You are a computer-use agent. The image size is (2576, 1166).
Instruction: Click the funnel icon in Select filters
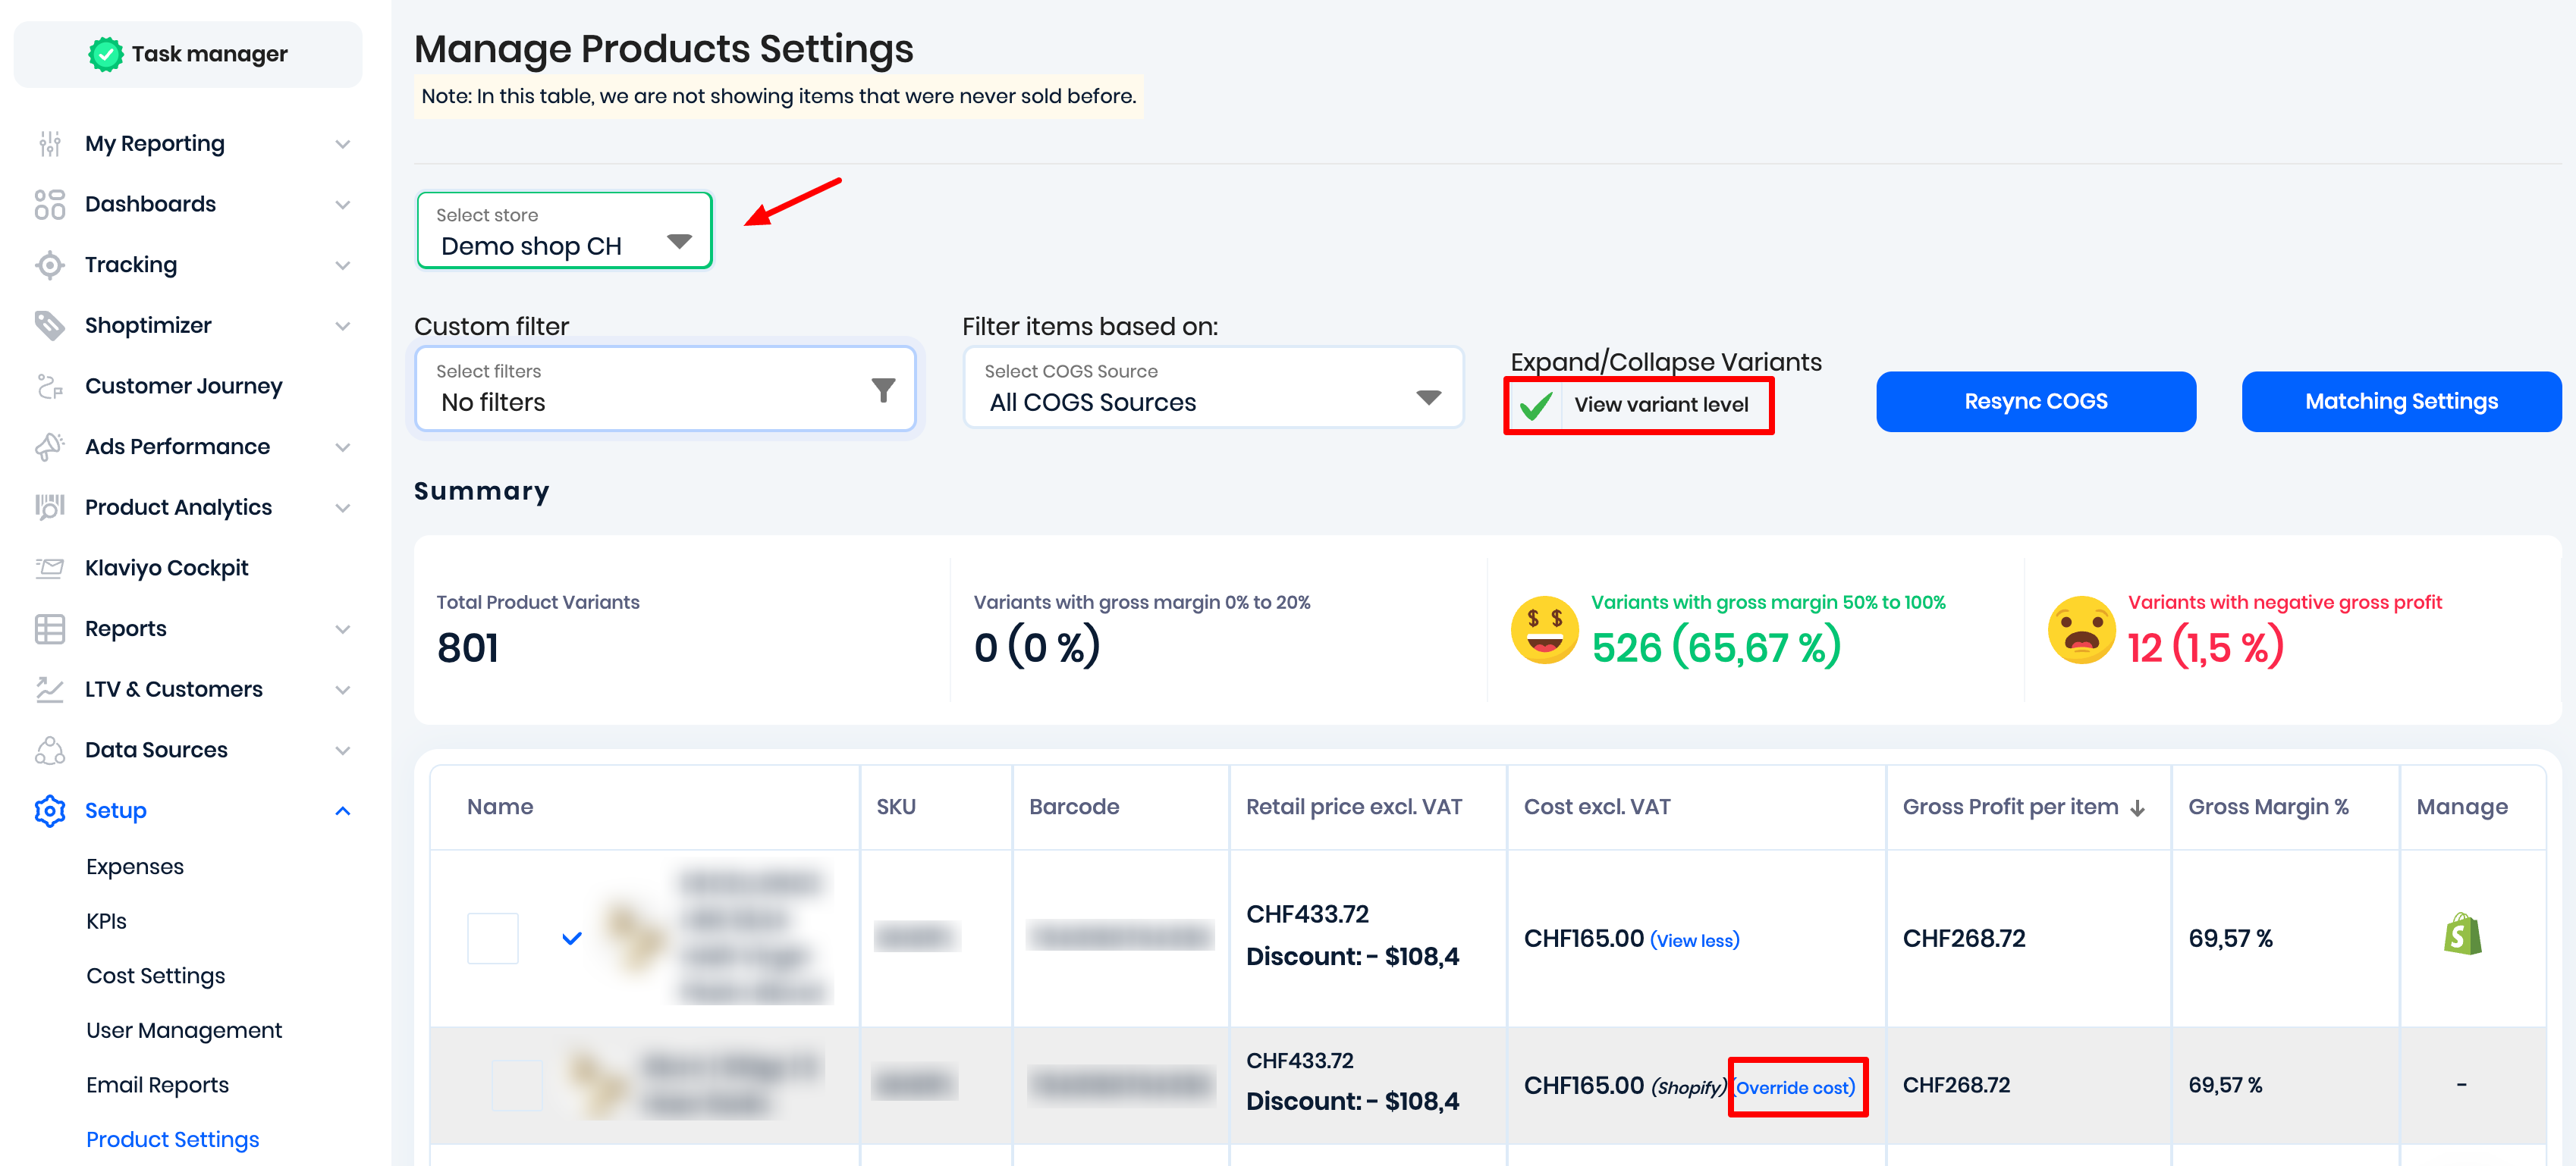[882, 390]
